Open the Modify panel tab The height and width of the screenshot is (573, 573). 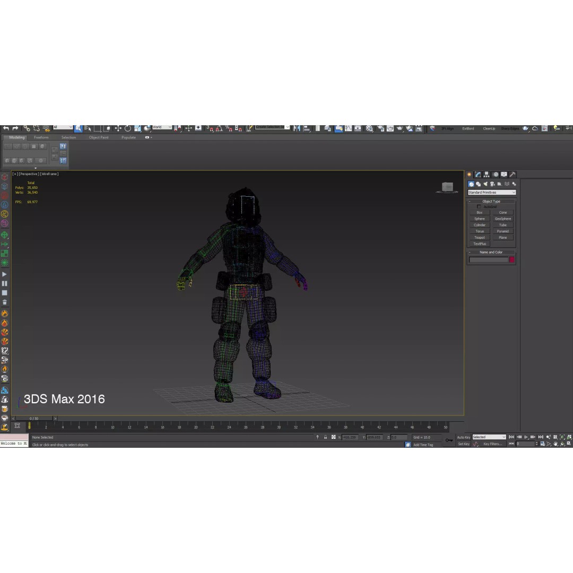coord(478,175)
